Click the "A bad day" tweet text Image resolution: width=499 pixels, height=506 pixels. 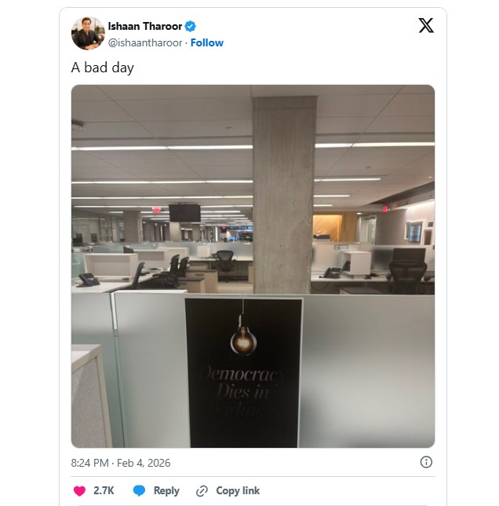(x=103, y=68)
